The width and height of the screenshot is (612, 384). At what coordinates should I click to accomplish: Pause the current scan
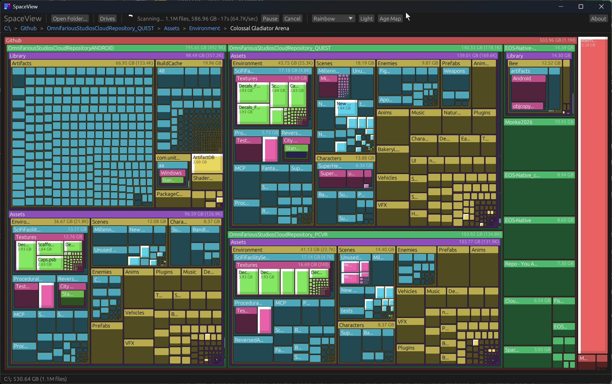(270, 19)
